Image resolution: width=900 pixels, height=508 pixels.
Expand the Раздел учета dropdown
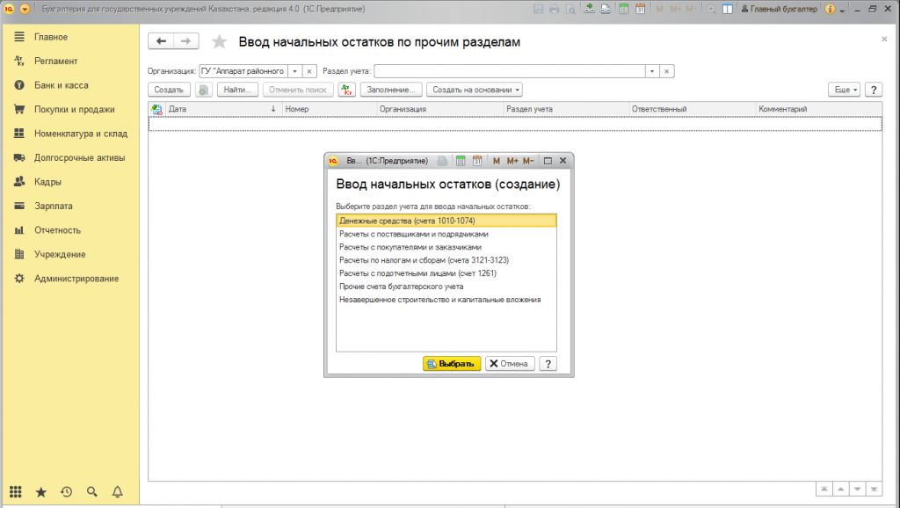652,71
